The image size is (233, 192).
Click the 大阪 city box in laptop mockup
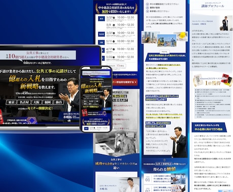pyautogui.click(x=36, y=102)
